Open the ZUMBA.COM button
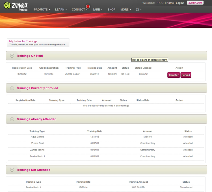 [195, 3]
